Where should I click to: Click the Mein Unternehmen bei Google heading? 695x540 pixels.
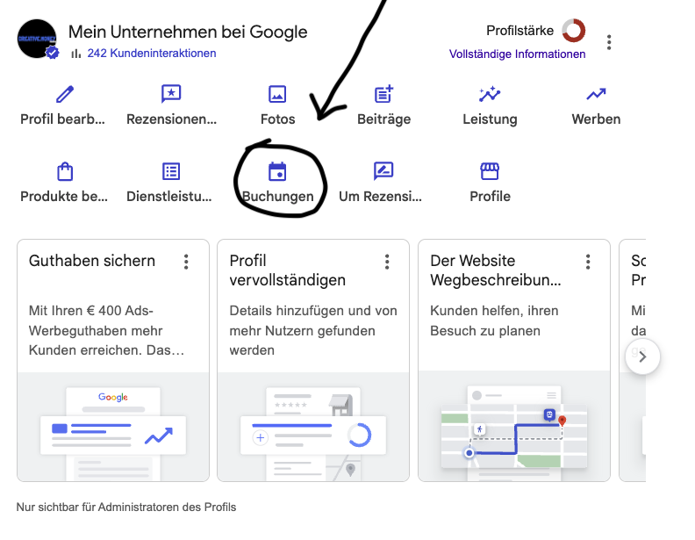coord(188,32)
